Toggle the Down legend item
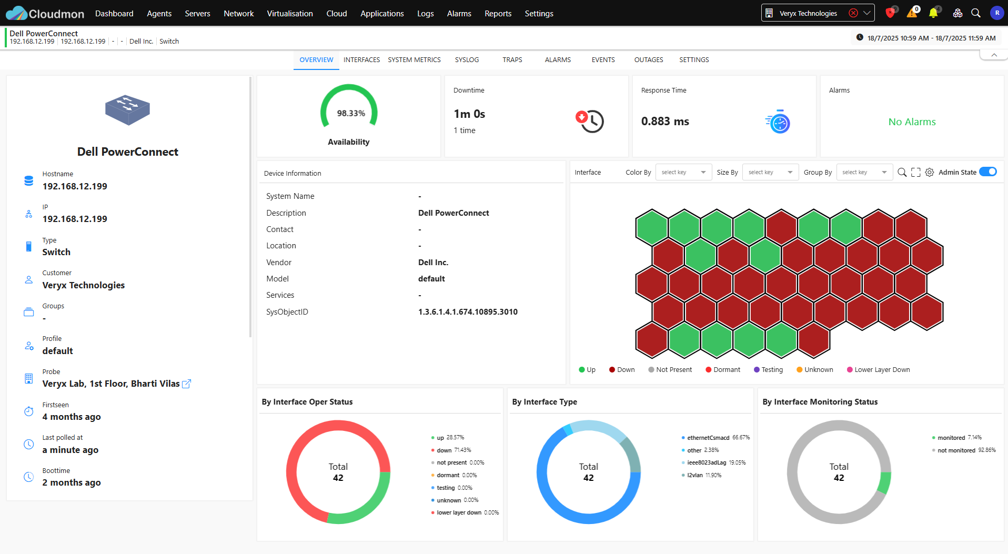Viewport: 1008px width, 554px height. pos(622,370)
